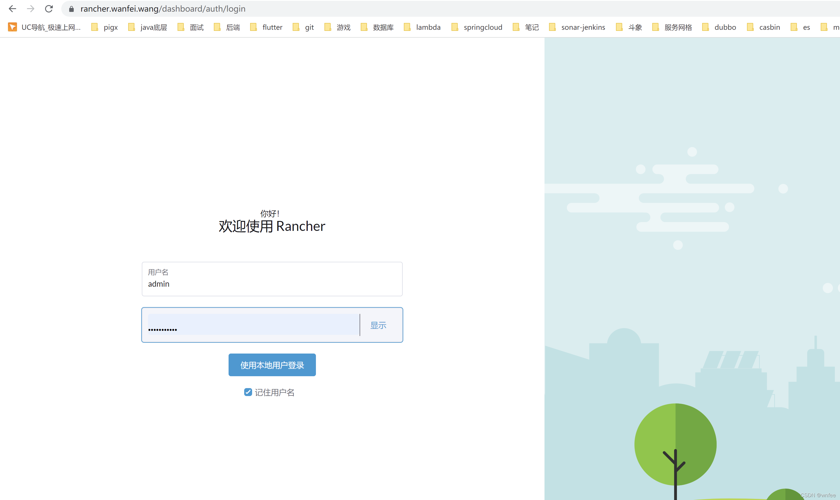
Task: Click the browser forward arrow
Action: pos(31,9)
